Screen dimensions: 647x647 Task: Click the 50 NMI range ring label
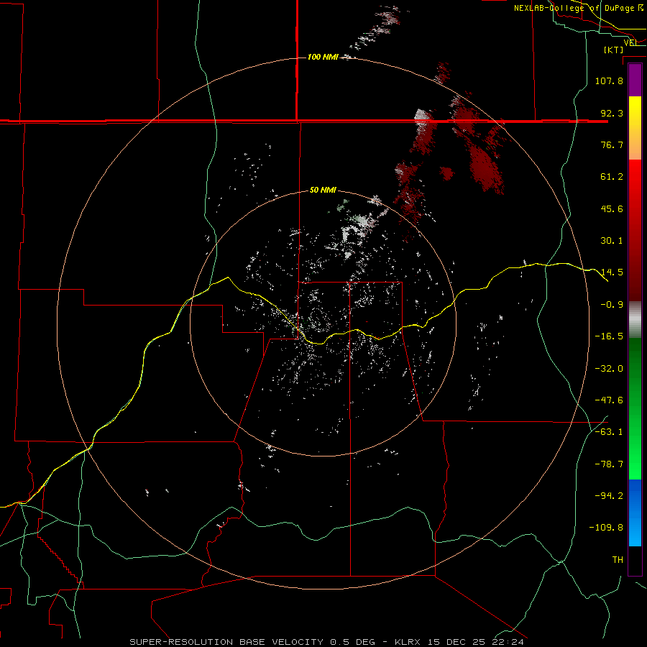pyautogui.click(x=323, y=190)
